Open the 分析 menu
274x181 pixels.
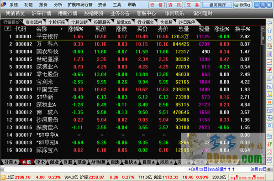click(58, 5)
